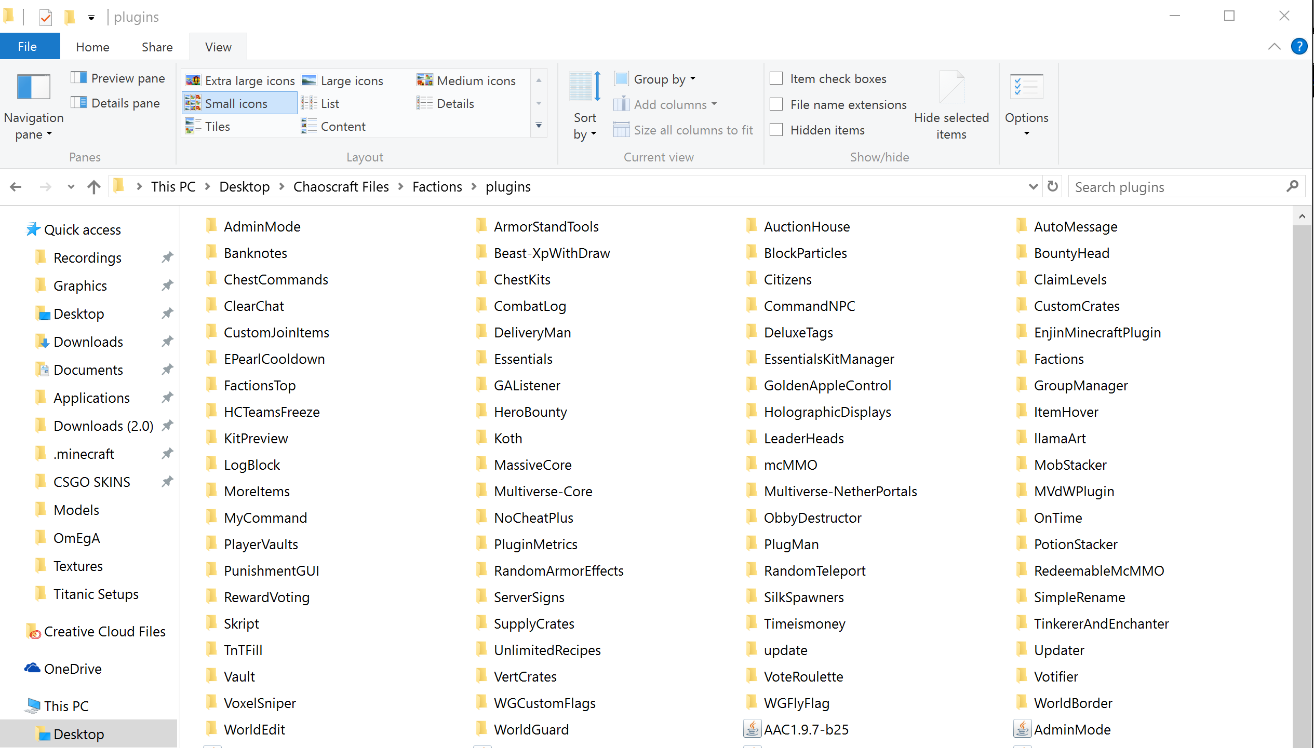Expand address bar history dropdown
The height and width of the screenshot is (748, 1314).
(1033, 186)
